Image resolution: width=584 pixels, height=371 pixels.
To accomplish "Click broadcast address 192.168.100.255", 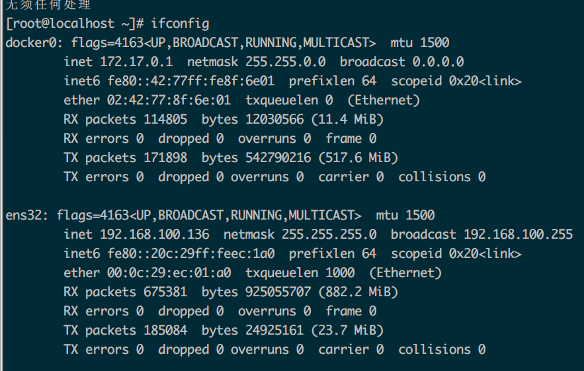I will pos(518,234).
